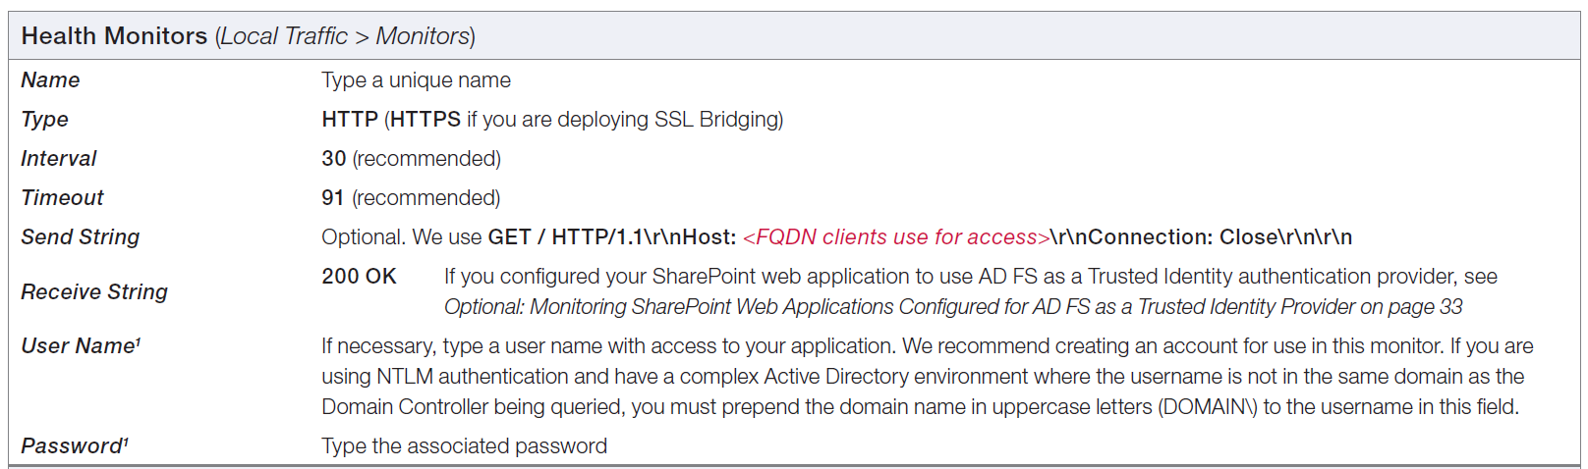Select the 200 OK receive string value
This screenshot has height=469, width=1588.
[x=359, y=277]
